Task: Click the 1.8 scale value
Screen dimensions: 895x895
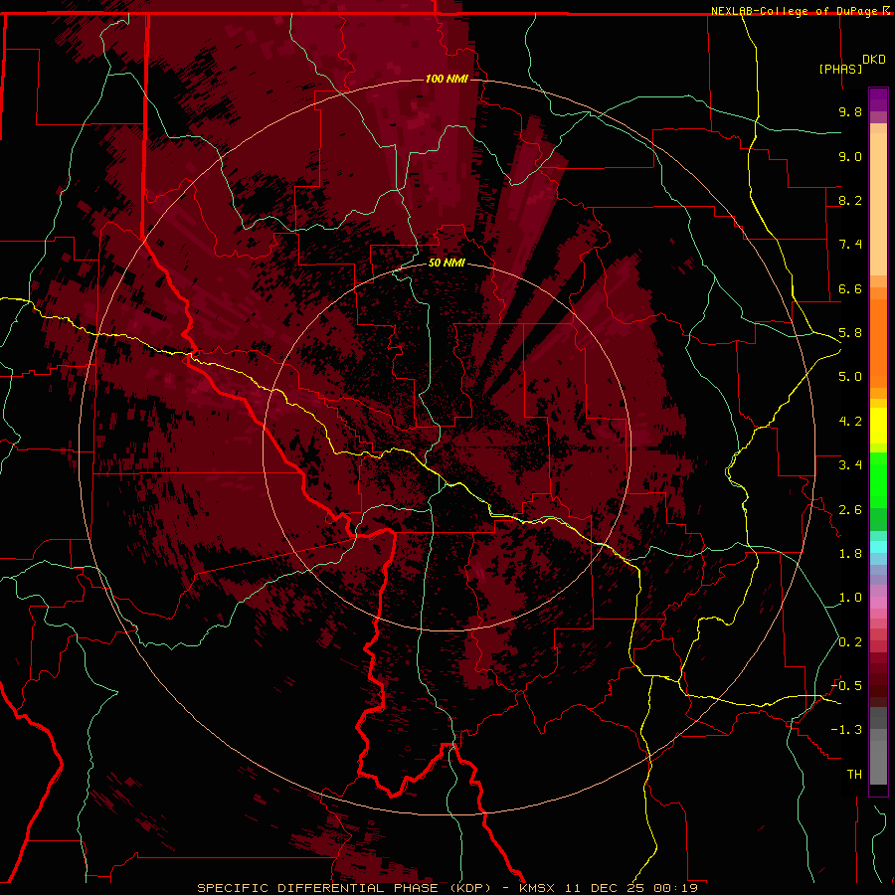Action: 850,554
